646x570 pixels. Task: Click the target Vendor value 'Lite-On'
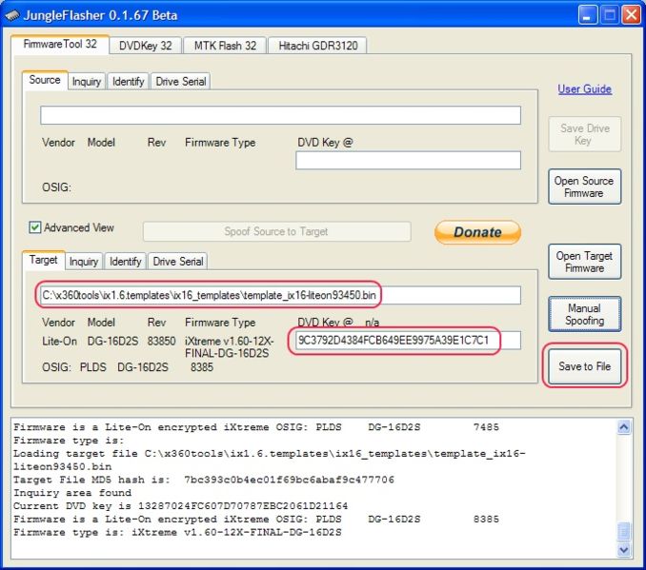point(59,342)
